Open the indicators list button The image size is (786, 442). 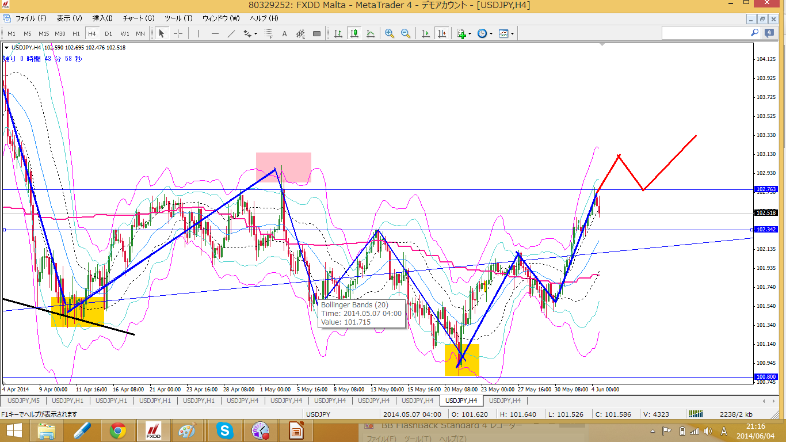tap(461, 33)
